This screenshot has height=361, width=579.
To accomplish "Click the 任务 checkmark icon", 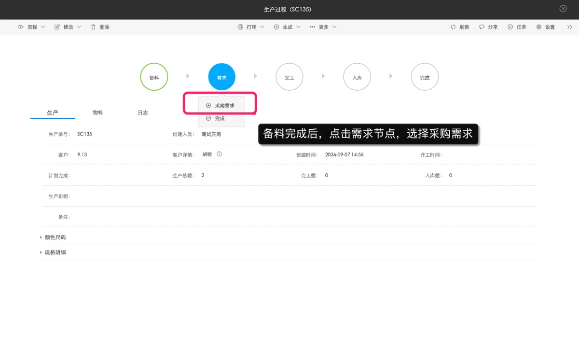I will pos(510,27).
